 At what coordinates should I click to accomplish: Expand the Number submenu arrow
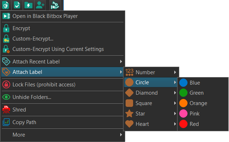[175, 72]
